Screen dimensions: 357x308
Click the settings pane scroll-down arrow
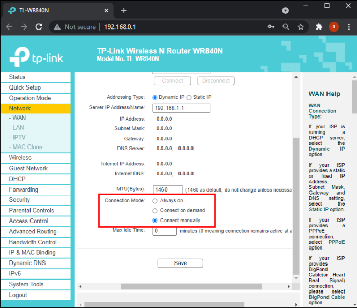point(296,278)
